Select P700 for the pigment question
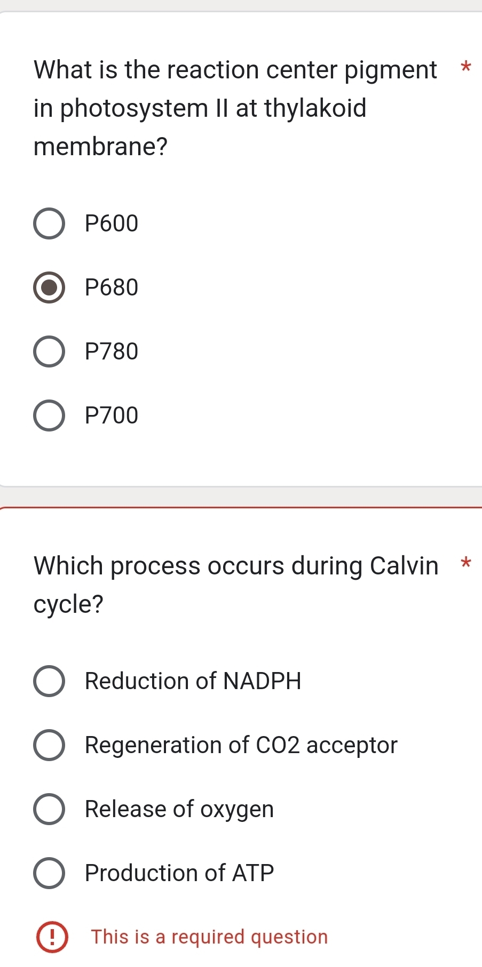The width and height of the screenshot is (482, 967). [x=49, y=415]
